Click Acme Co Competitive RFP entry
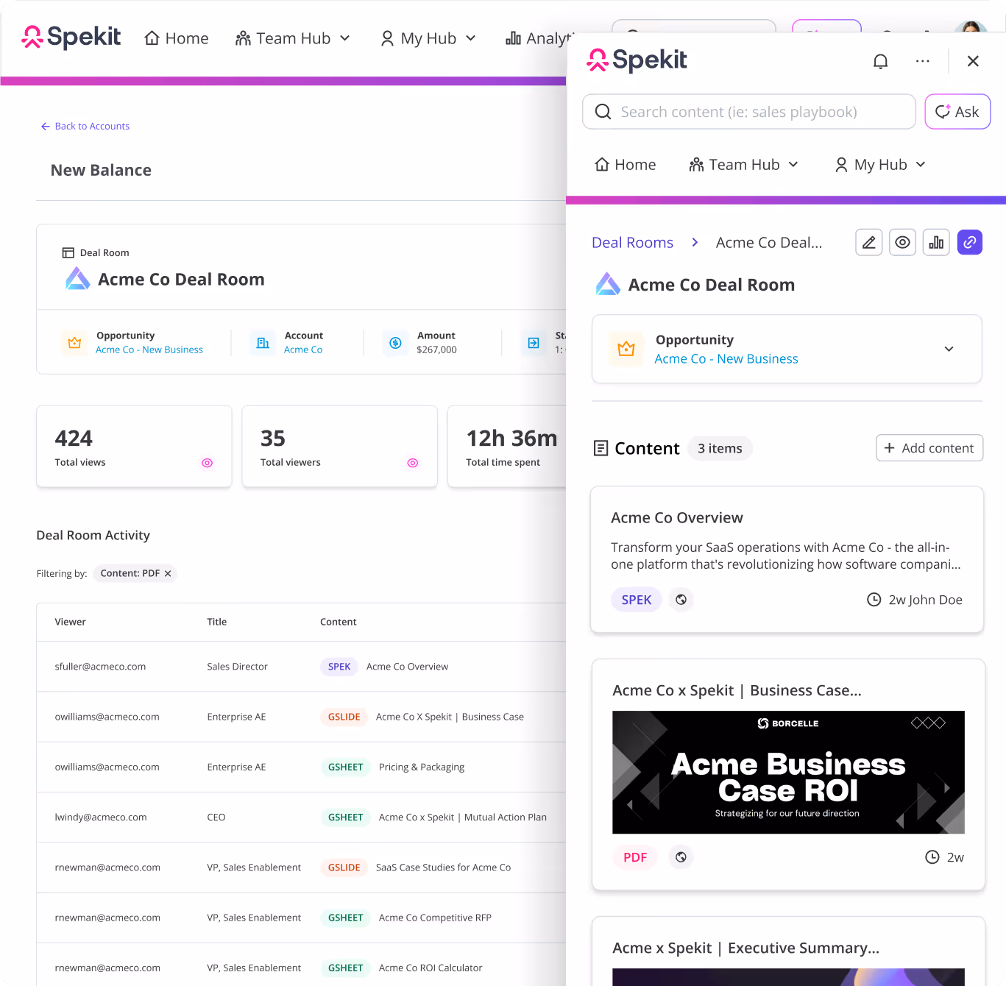1006x986 pixels. pos(435,918)
